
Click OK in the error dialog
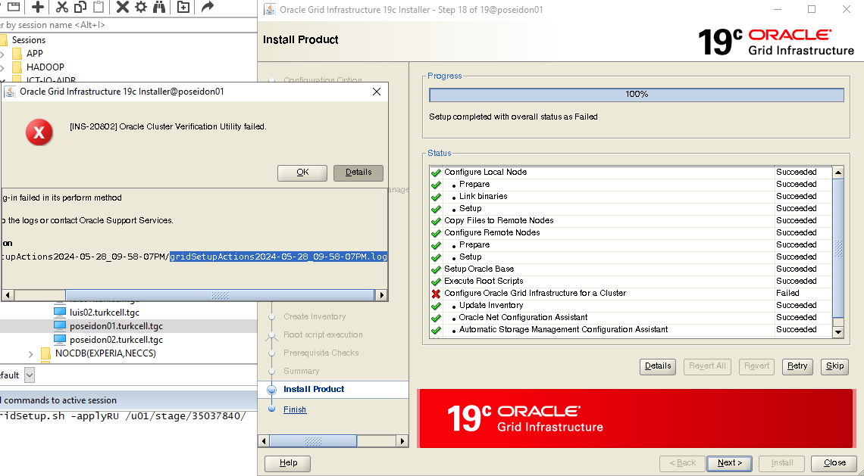[x=302, y=173]
